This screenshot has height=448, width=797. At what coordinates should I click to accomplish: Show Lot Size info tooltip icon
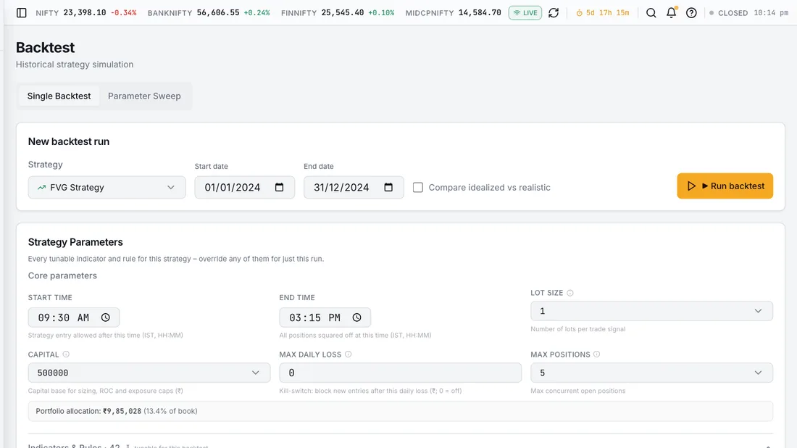click(569, 293)
